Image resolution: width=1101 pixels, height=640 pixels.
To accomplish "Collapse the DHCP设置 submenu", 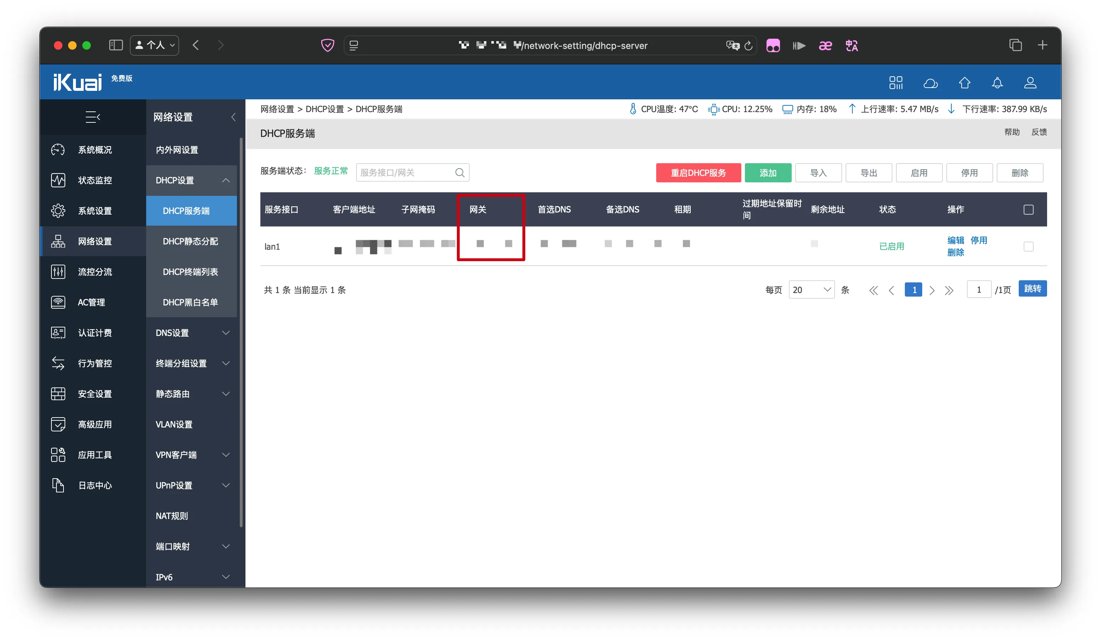I will pyautogui.click(x=226, y=181).
